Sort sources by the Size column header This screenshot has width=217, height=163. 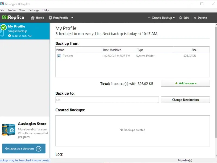coord(194,50)
